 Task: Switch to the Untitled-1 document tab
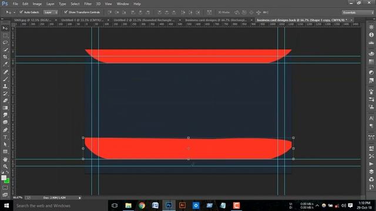click(x=82, y=20)
